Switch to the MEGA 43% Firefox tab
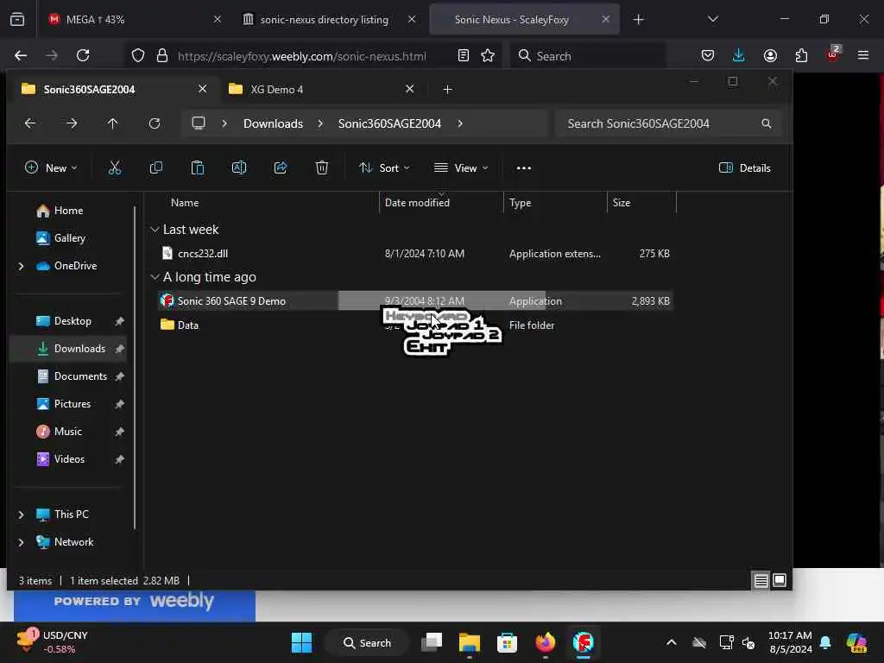Image resolution: width=884 pixels, height=663 pixels. [134, 20]
